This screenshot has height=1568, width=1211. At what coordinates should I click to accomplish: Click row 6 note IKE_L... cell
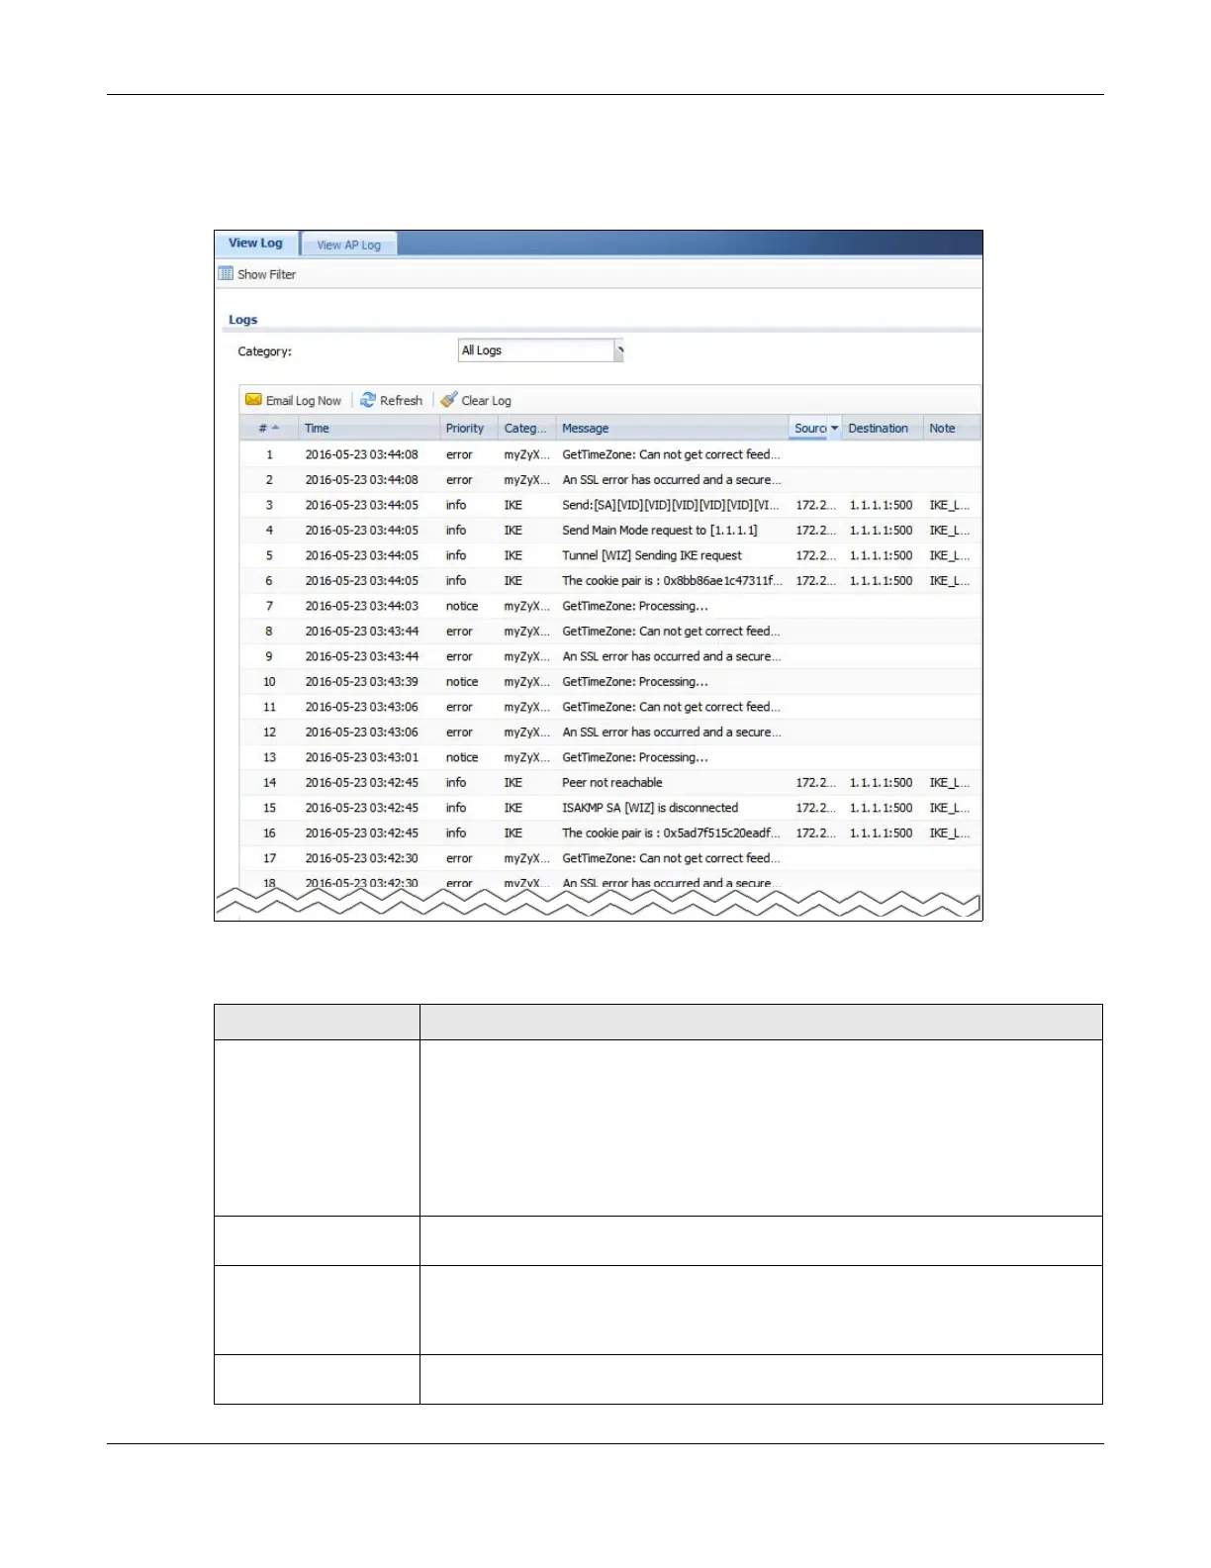pyautogui.click(x=950, y=580)
